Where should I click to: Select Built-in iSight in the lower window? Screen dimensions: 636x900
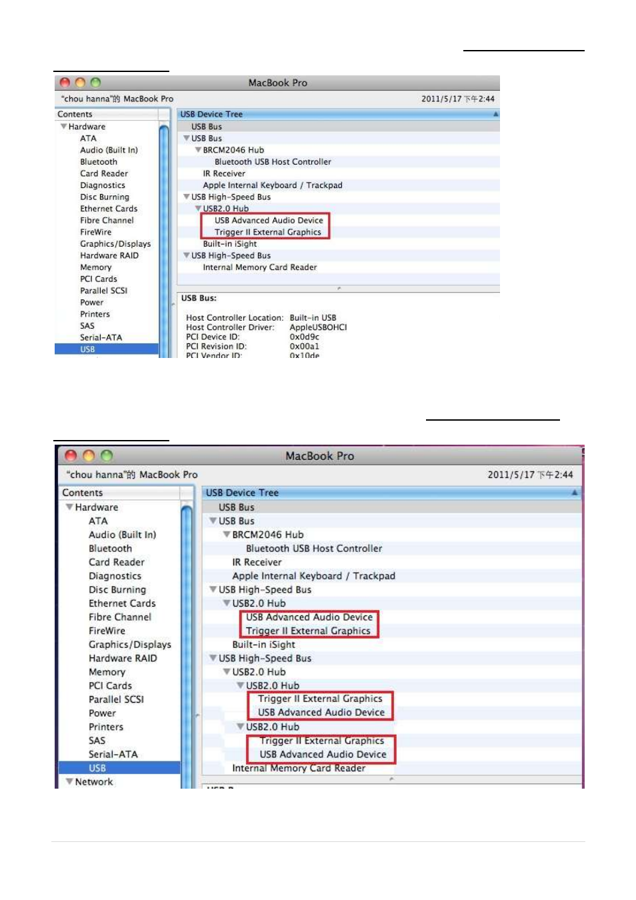pos(264,645)
